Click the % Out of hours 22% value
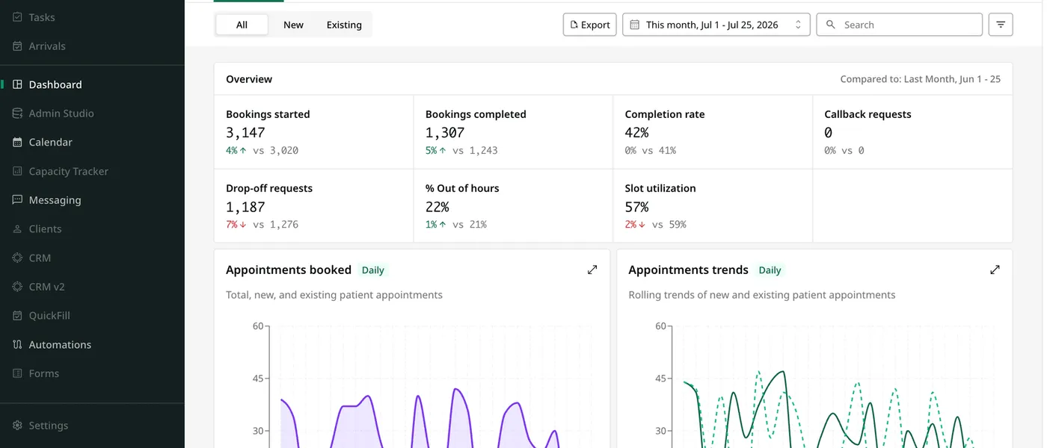The height and width of the screenshot is (448, 1047). click(437, 207)
